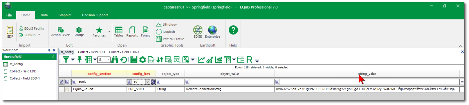Select the Collect - Field EDD-1 tab
This screenshot has width=469, height=105.
click(124, 52)
